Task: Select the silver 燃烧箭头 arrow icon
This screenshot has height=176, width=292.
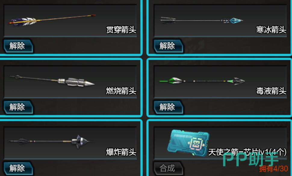Action: (52, 81)
